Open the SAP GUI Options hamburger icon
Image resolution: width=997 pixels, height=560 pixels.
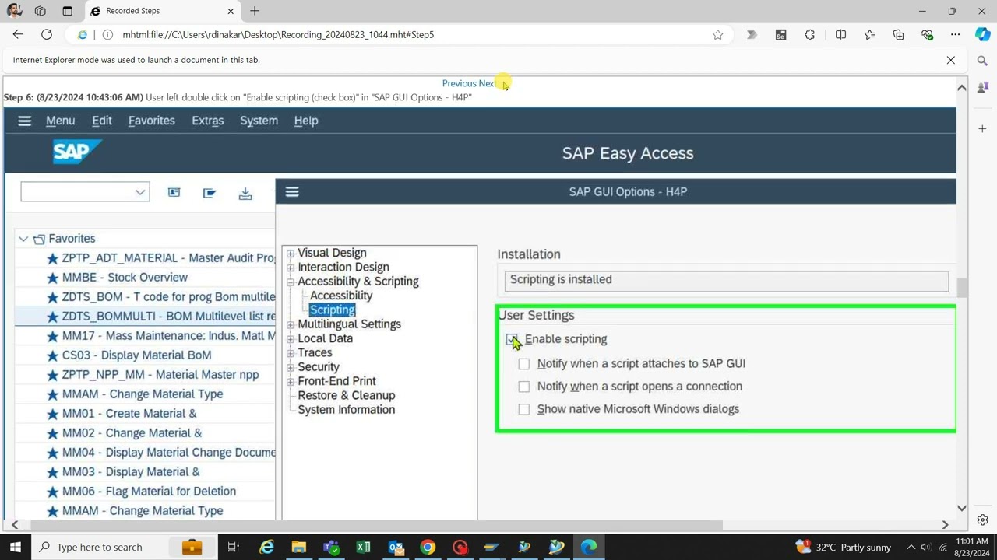click(292, 191)
